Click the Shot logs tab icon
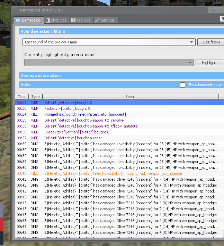 pyautogui.click(x=47, y=20)
